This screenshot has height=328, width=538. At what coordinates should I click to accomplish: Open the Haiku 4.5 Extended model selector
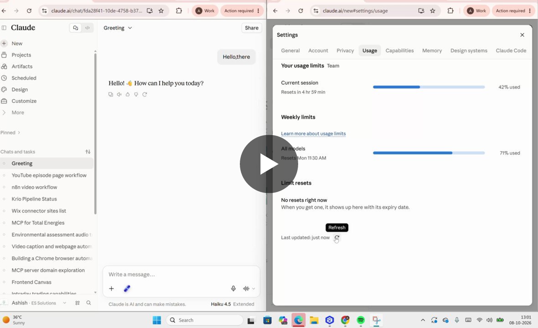tap(233, 304)
